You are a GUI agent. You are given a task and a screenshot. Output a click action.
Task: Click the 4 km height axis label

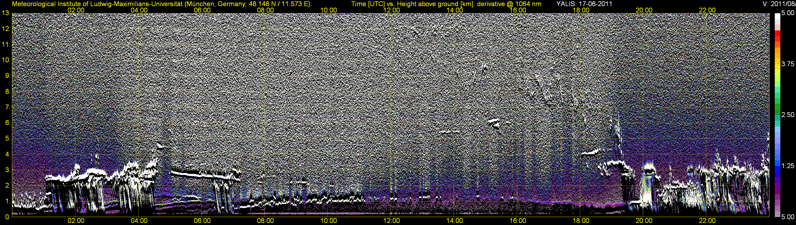pos(8,154)
